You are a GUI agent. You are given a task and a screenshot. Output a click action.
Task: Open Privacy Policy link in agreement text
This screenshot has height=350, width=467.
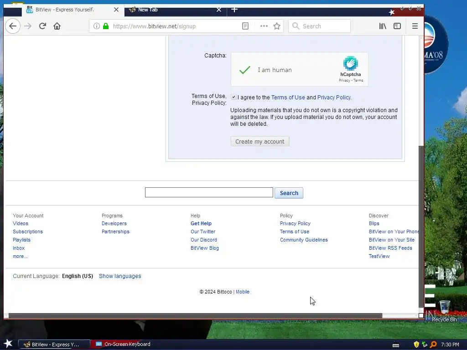pyautogui.click(x=334, y=98)
